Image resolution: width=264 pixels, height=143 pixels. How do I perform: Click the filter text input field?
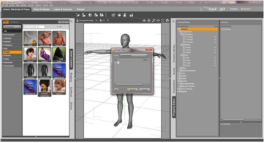pos(34,27)
